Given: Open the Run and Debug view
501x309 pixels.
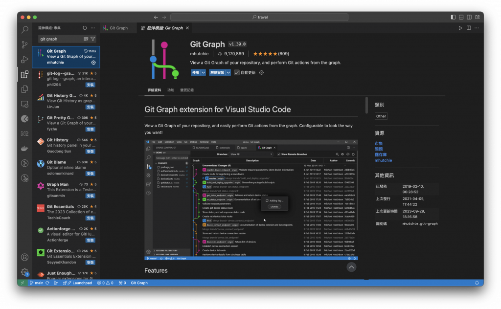Looking at the screenshot, I should [24, 59].
